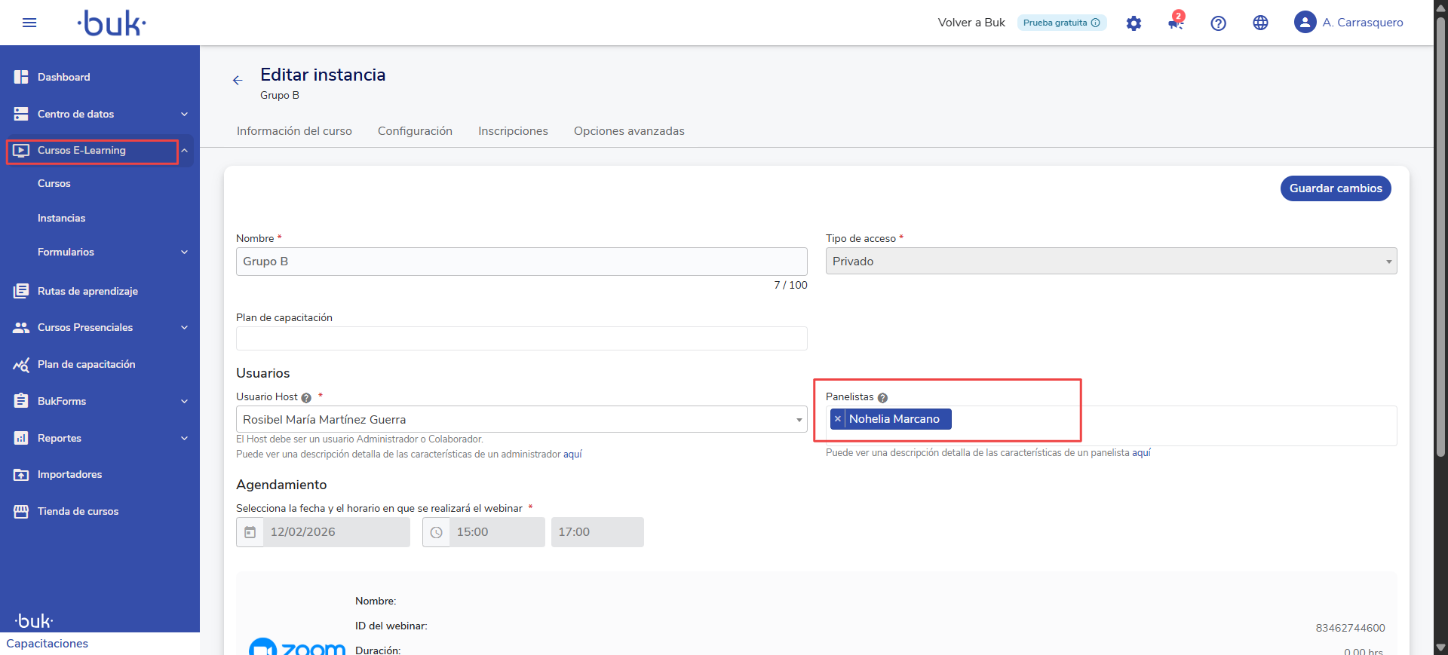This screenshot has width=1448, height=655.
Task: Click the Dashboard sidebar icon
Action: pyautogui.click(x=21, y=77)
